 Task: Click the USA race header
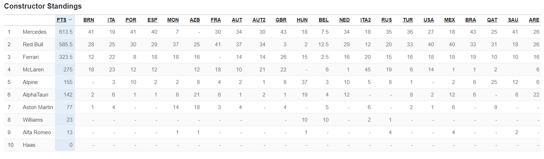429,20
